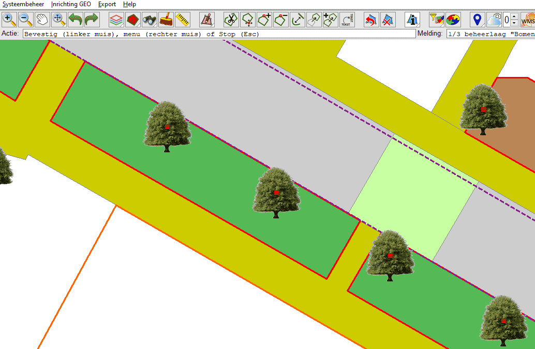Click the offset arrow tool icon
The height and width of the screenshot is (349, 535).
(298, 20)
